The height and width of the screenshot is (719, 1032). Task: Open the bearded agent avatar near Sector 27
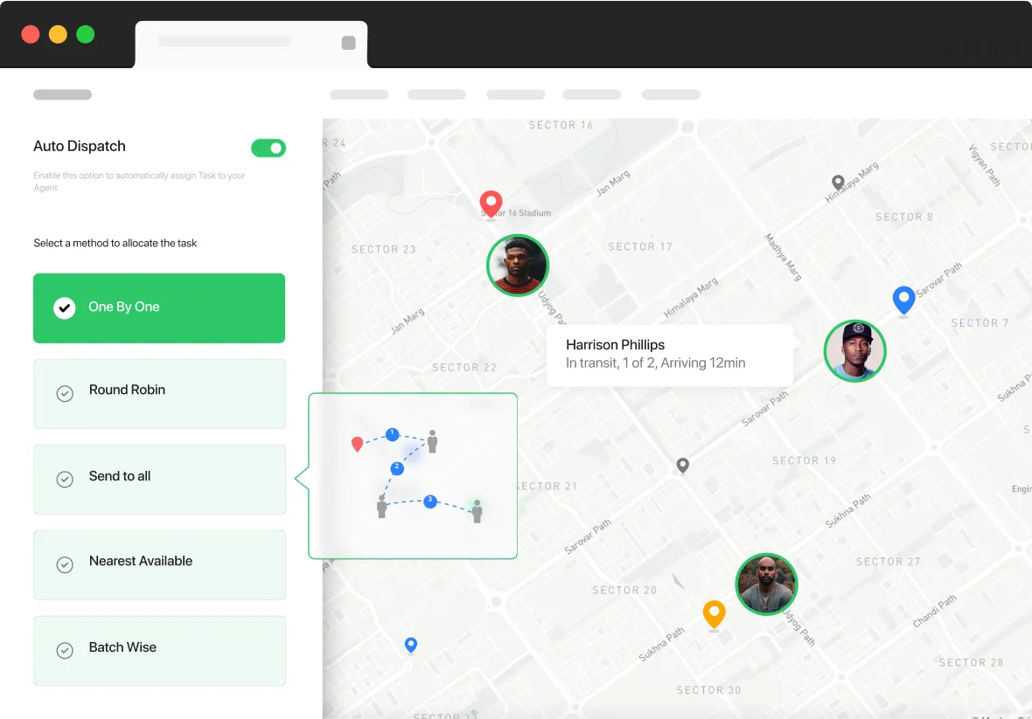click(x=766, y=584)
